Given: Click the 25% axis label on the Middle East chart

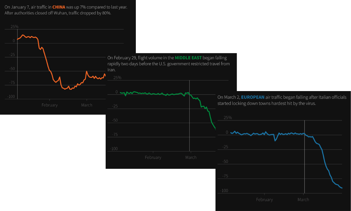Looking at the screenshot, I should [118, 78].
